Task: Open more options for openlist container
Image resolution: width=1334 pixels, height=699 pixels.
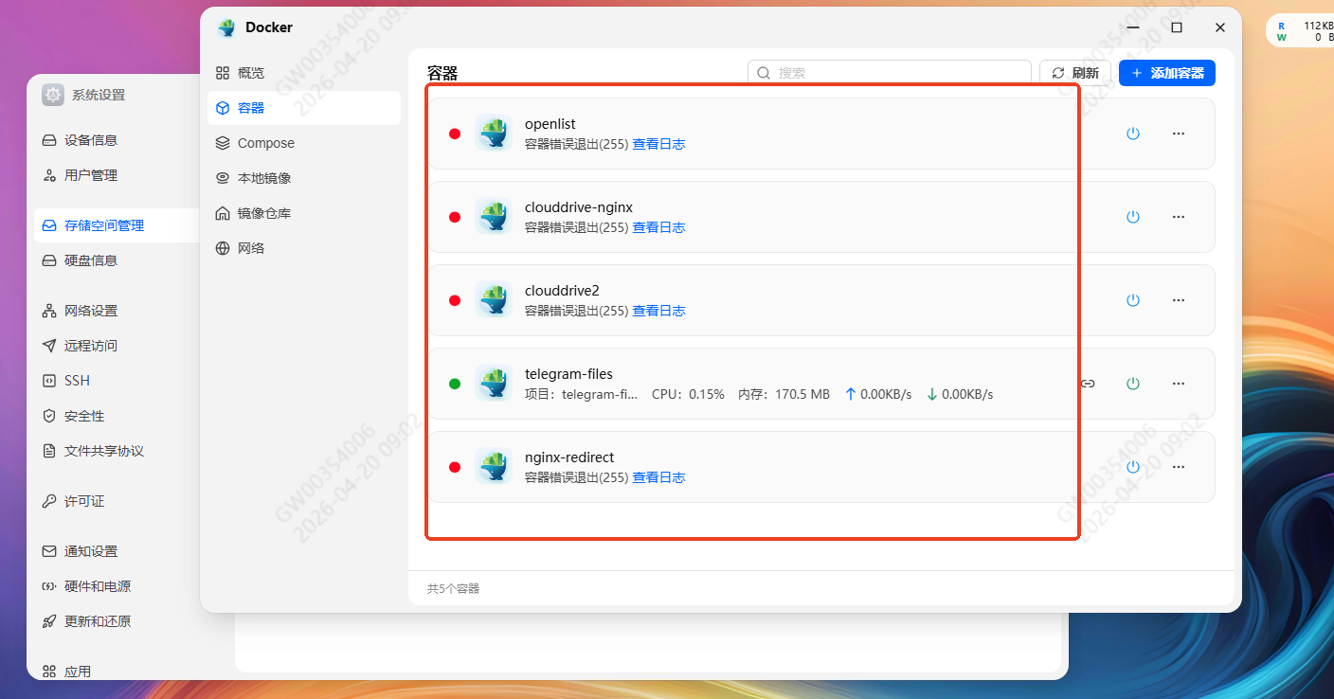Action: click(x=1179, y=134)
